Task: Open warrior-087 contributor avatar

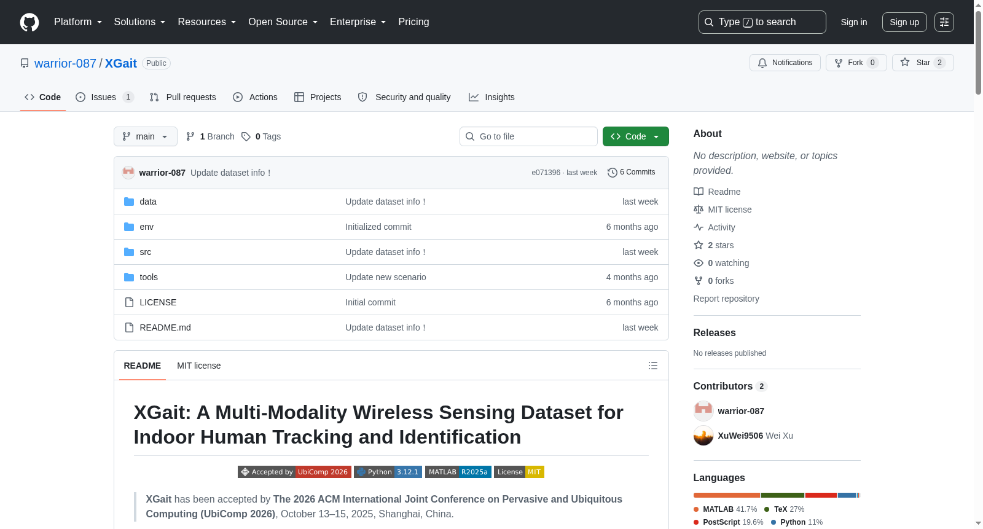Action: [703, 411]
